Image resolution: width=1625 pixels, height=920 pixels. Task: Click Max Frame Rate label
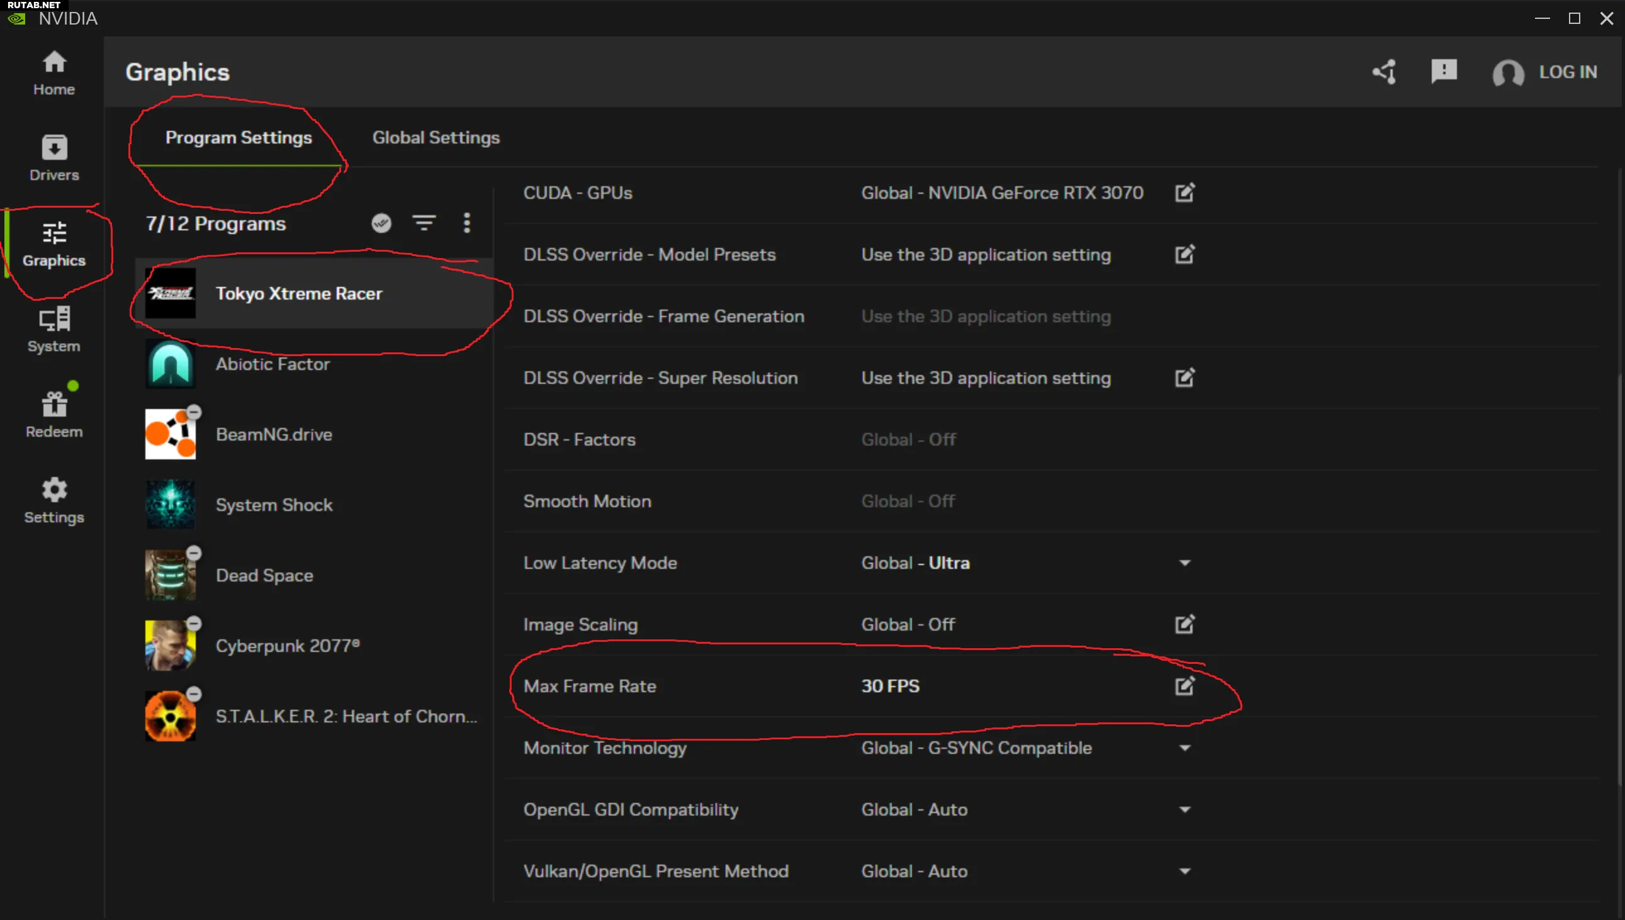click(590, 686)
